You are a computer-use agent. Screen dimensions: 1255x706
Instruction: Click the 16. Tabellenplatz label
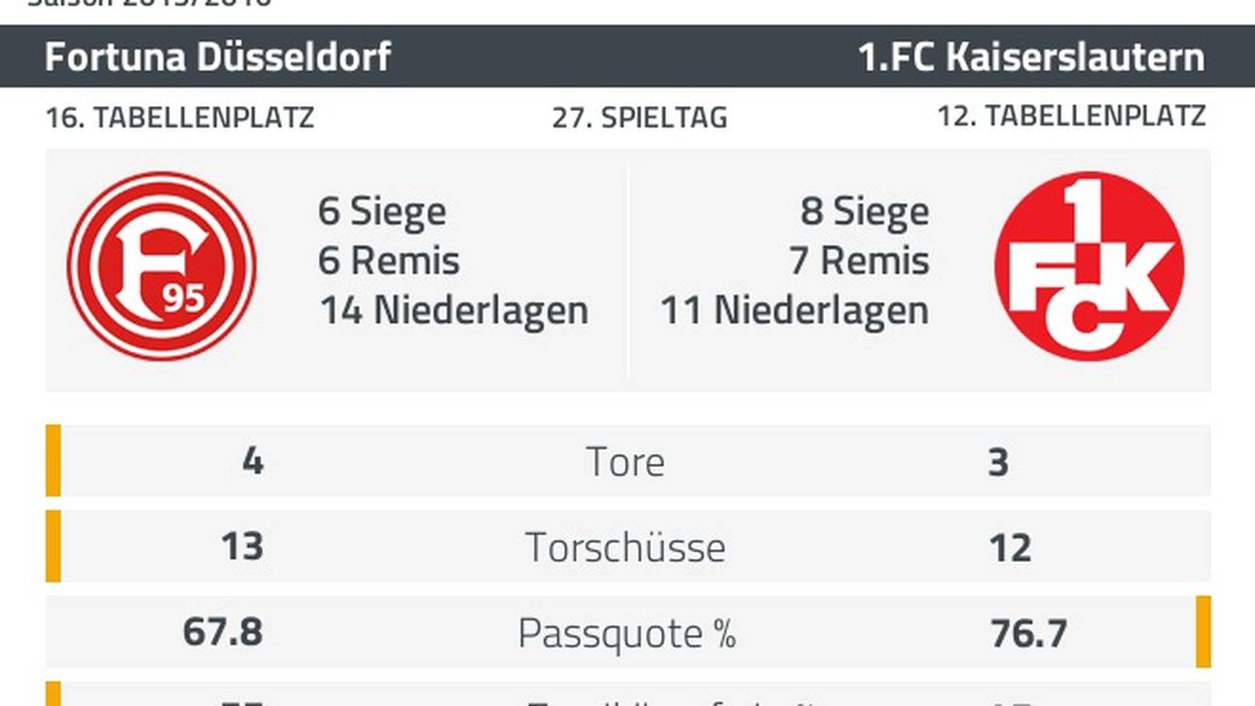pos(179,119)
